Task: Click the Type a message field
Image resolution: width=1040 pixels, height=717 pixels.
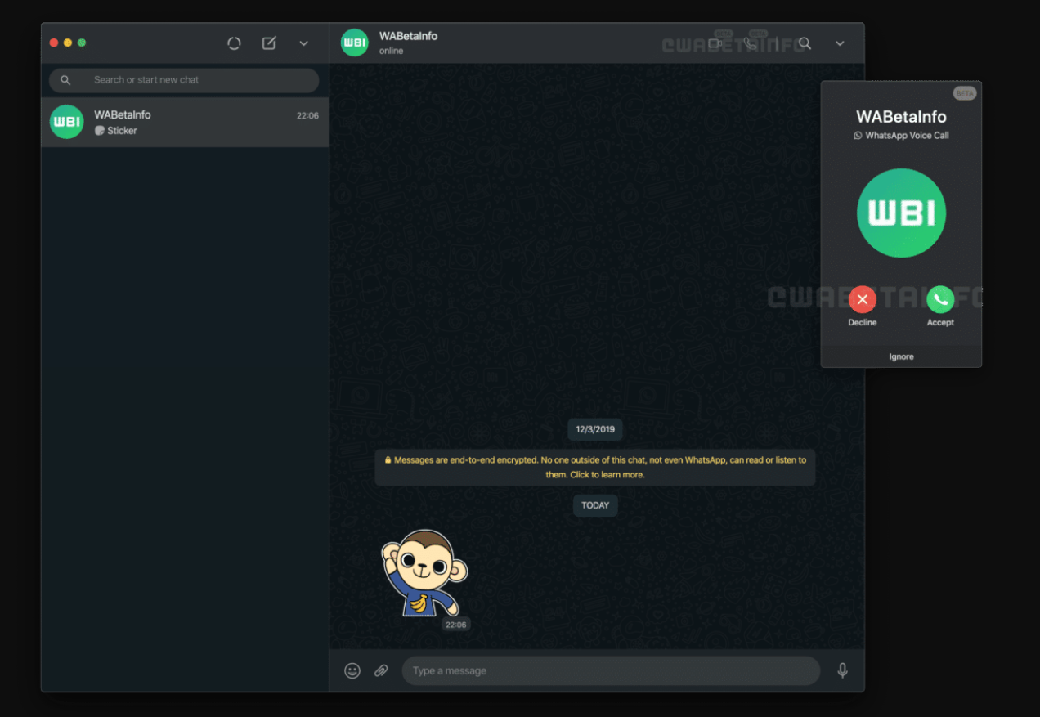Action: pyautogui.click(x=611, y=670)
